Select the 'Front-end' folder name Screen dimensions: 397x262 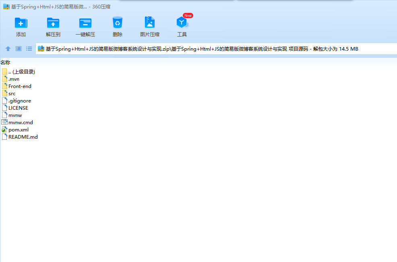(x=20, y=86)
